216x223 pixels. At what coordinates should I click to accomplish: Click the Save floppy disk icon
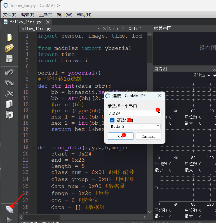click(10, 59)
